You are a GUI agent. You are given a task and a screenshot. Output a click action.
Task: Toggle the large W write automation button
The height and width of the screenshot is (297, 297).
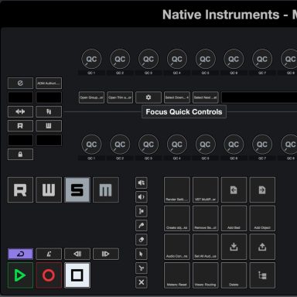(49, 189)
